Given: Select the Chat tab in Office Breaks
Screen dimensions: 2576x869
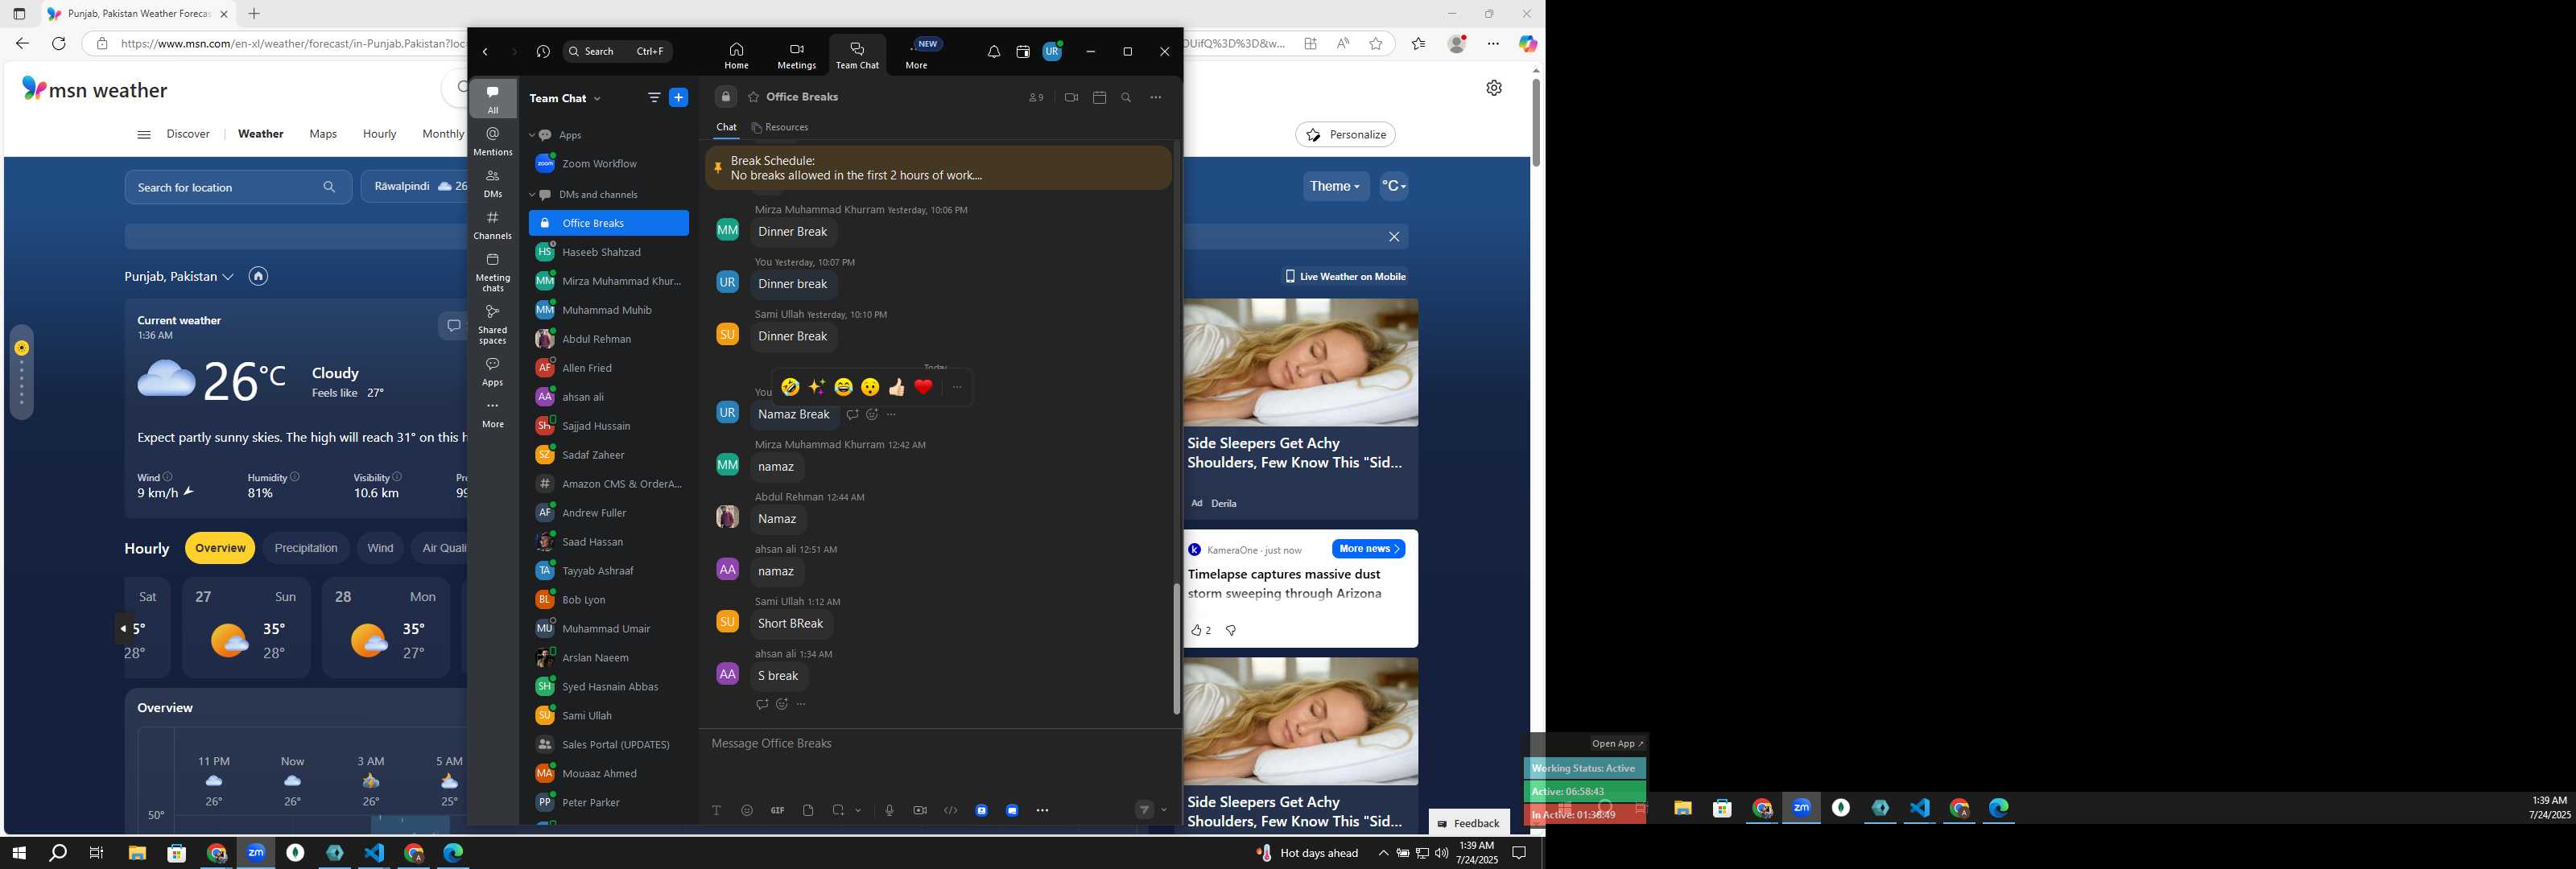Looking at the screenshot, I should [726, 127].
